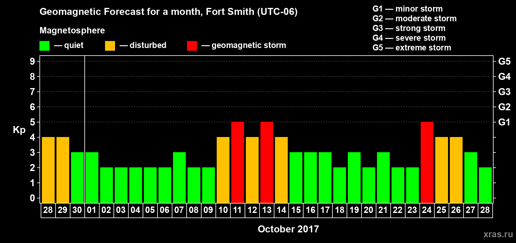Click the date label 20
The image size is (516, 243).
click(x=368, y=210)
